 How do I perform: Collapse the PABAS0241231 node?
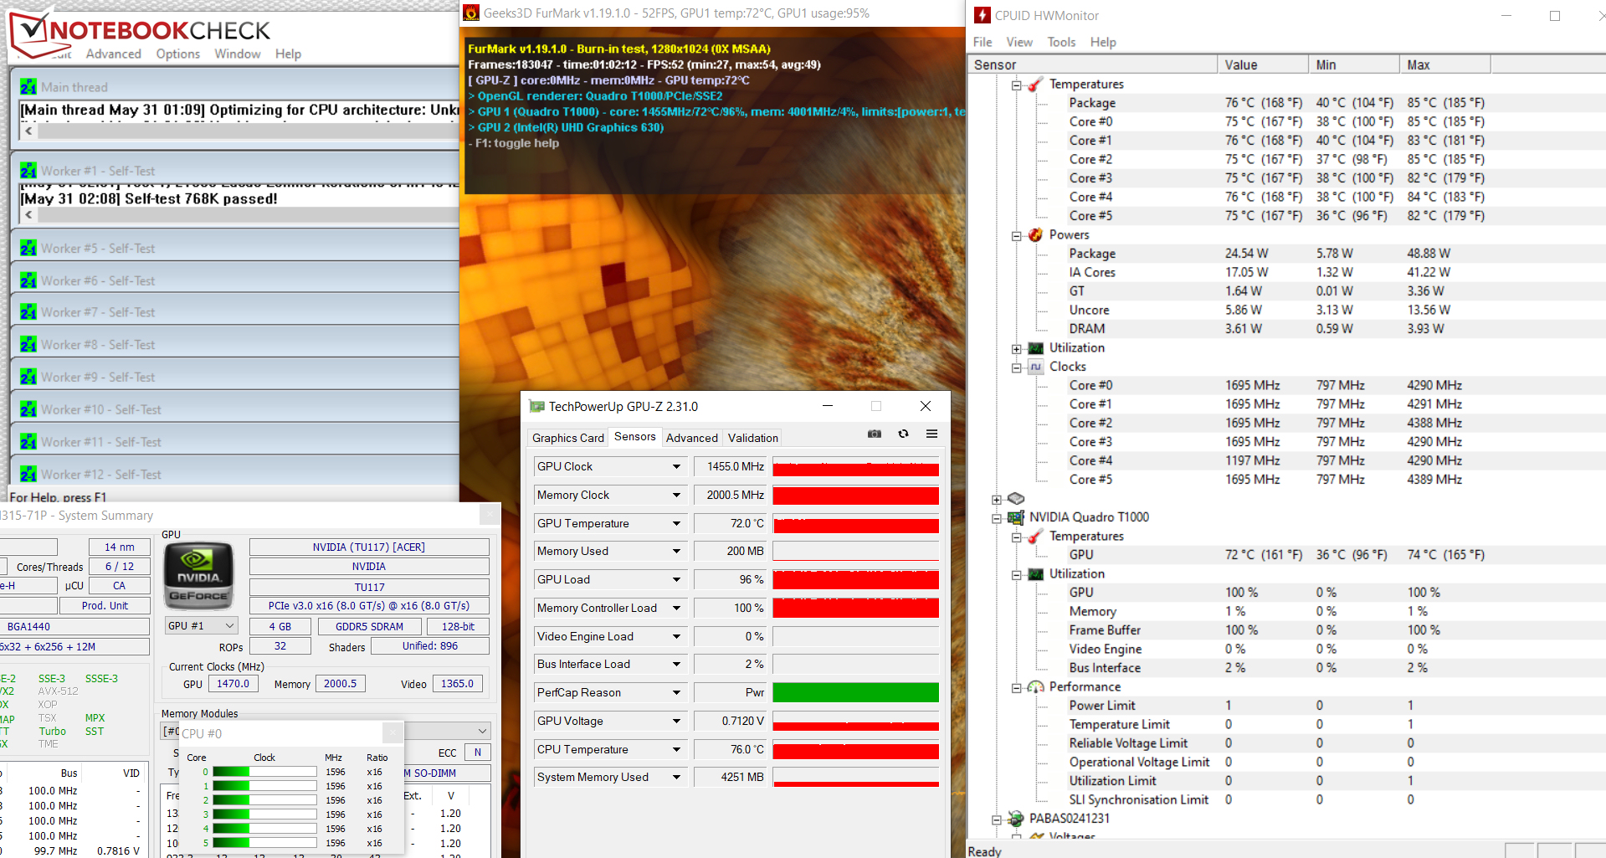point(997,819)
